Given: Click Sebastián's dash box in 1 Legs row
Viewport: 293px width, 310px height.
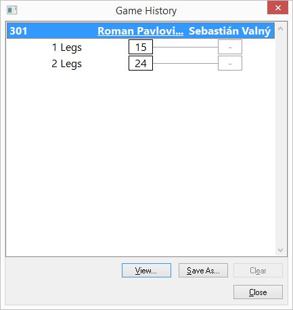Looking at the screenshot, I should click(230, 47).
